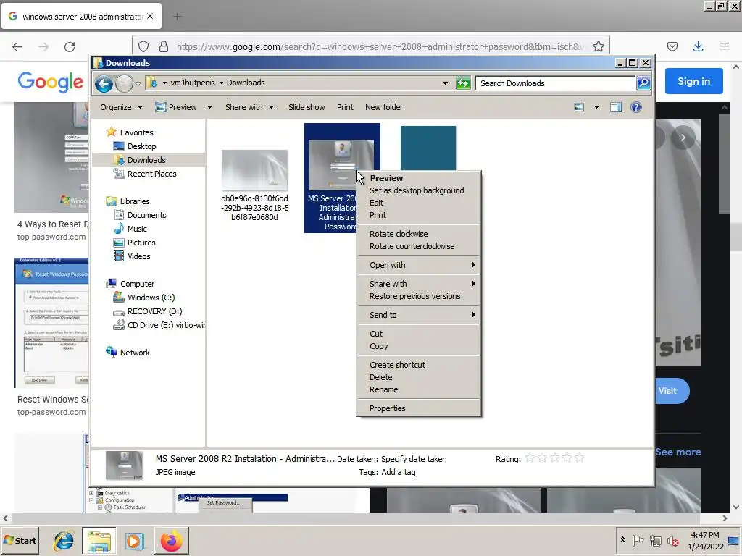The width and height of the screenshot is (742, 556).
Task: Choose Rename in context menu
Action: tap(419, 389)
